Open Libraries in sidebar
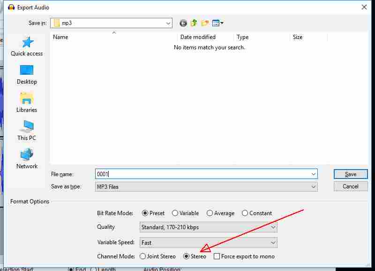Viewport: 375px width, 271px height. 27,102
